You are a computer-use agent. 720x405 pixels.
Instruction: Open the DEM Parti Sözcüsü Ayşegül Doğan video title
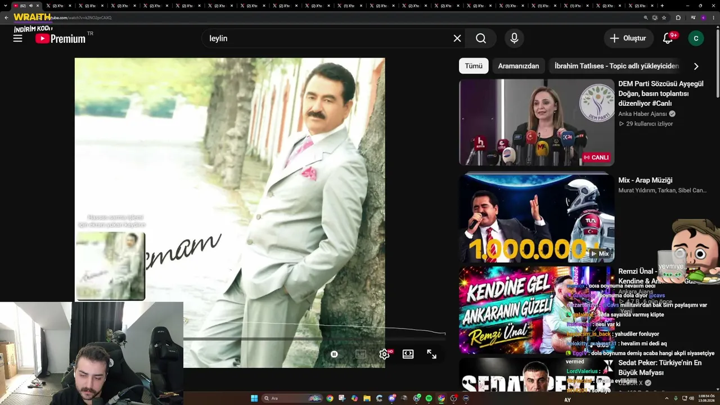click(x=661, y=93)
